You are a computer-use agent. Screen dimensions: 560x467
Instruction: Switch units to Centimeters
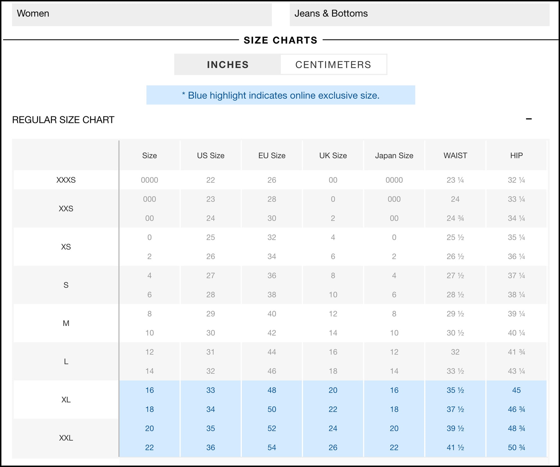[x=333, y=64]
